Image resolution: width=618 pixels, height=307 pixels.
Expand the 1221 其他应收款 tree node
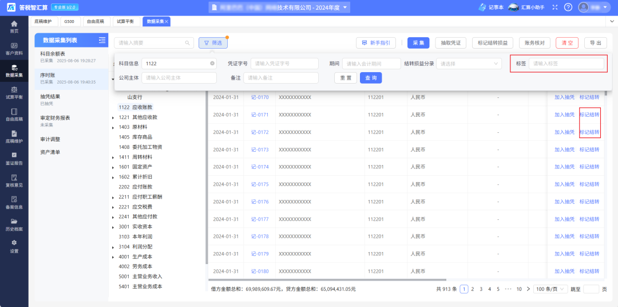(113, 117)
